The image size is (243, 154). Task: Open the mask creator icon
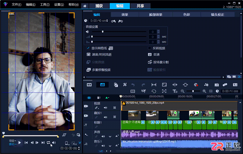tap(154, 91)
